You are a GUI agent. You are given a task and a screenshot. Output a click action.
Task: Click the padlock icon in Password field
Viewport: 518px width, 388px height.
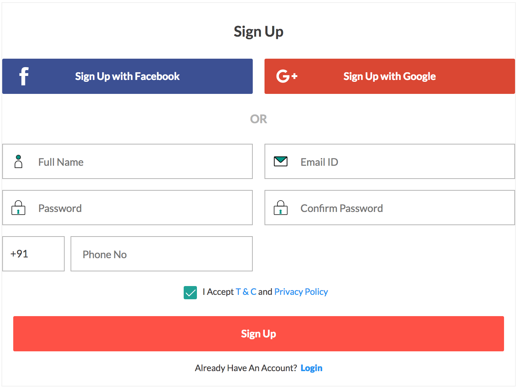point(18,208)
